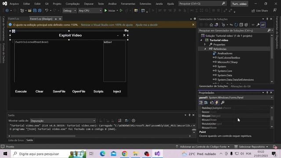Clear output icon in Saída panel
Image resolution: width=281 pixels, height=158 pixels.
point(119,121)
